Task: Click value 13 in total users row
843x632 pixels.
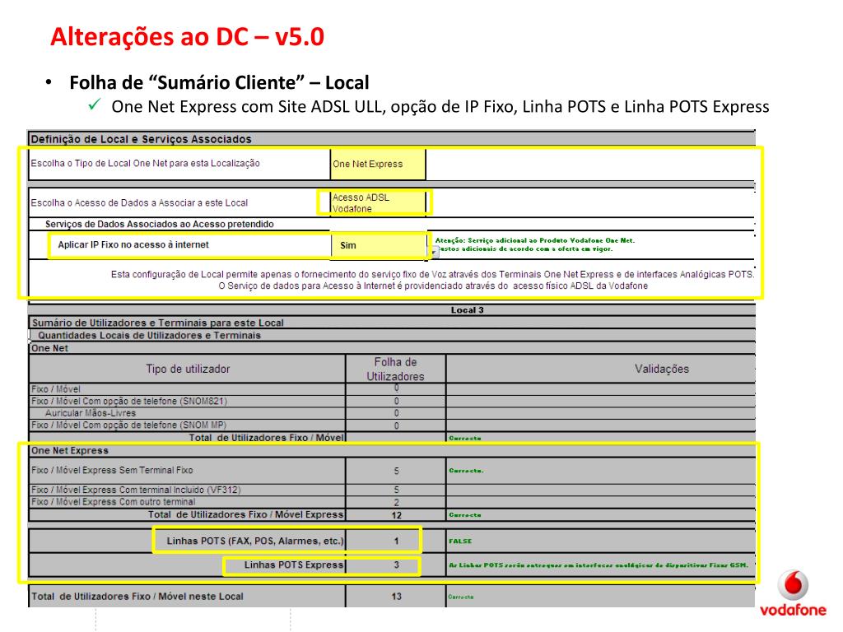Action: coord(397,597)
